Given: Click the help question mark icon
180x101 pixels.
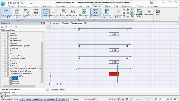Looking at the screenshot, I should pyautogui.click(x=155, y=3).
